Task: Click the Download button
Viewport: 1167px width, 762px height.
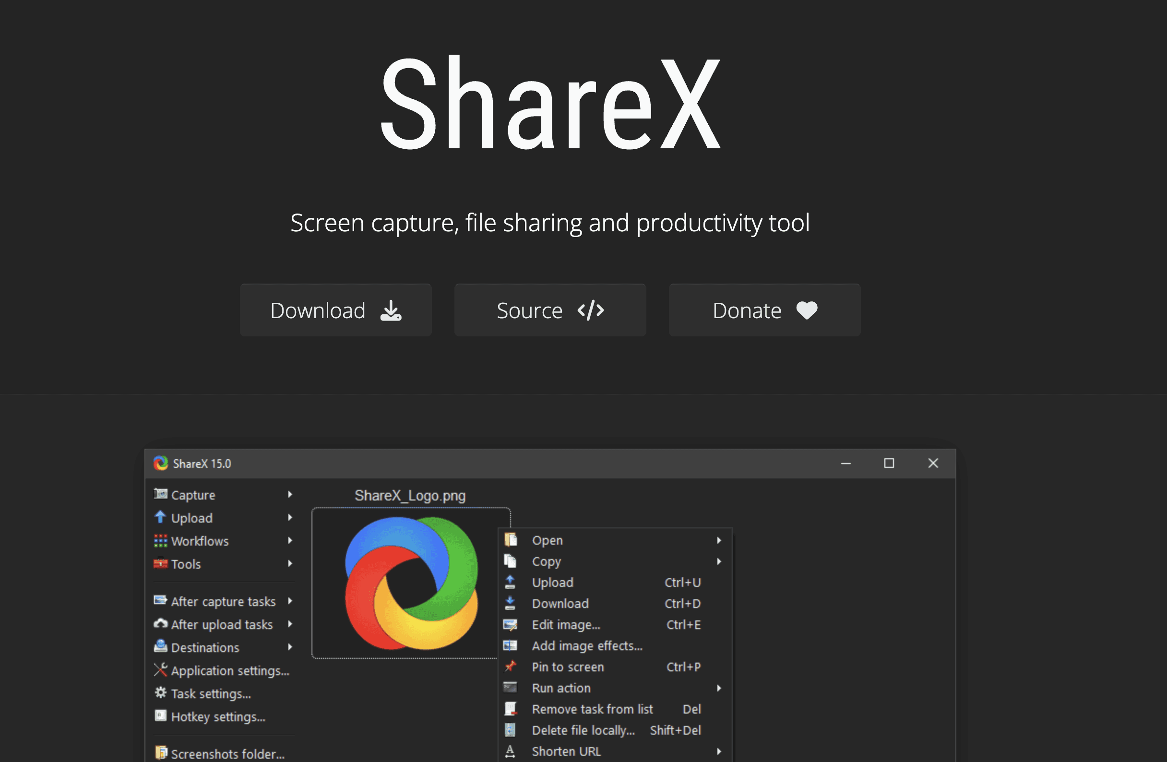Action: click(x=335, y=310)
